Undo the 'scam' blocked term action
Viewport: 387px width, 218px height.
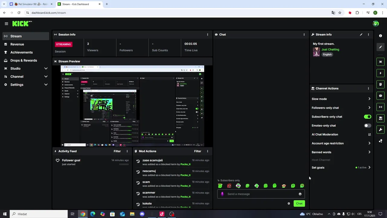138,183
